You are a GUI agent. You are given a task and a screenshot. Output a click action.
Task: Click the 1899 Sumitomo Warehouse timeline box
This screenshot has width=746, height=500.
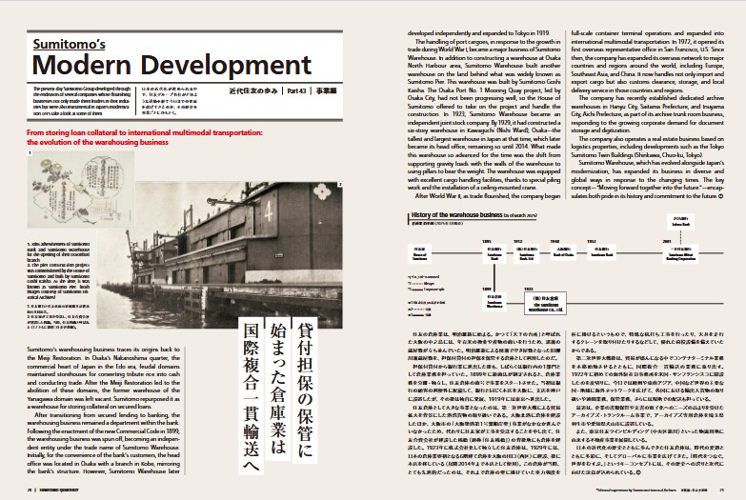(x=494, y=302)
